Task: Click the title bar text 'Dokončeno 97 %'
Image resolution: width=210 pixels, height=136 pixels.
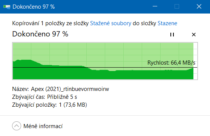Action: click(x=34, y=7)
